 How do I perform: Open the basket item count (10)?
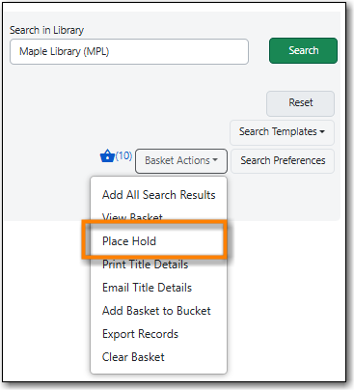[x=123, y=155]
